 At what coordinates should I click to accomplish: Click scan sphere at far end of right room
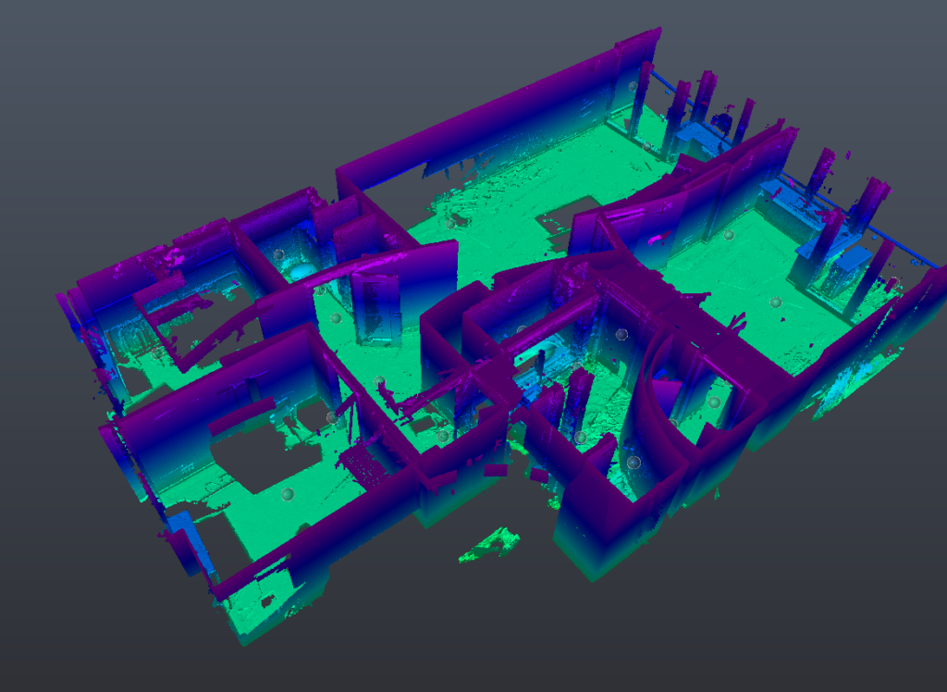click(x=729, y=235)
